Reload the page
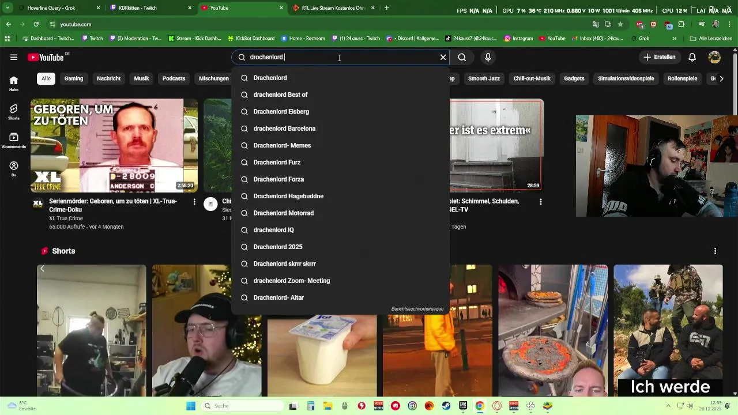The width and height of the screenshot is (738, 415). tap(36, 24)
